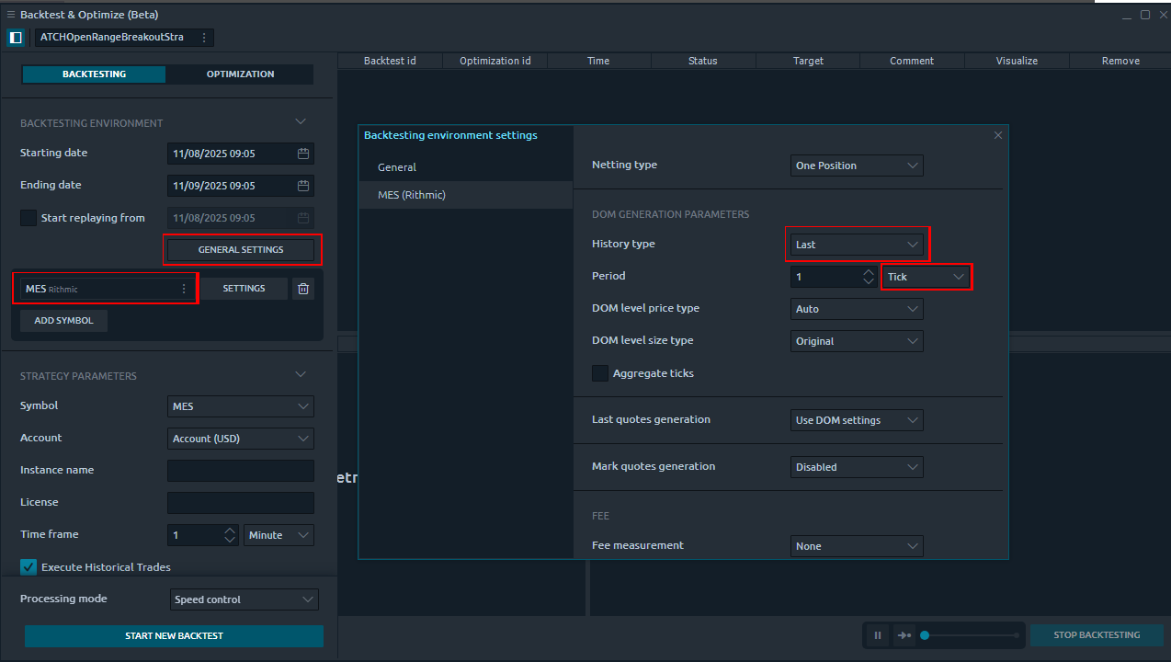Expand the Netting type dropdown
Viewport: 1171px width, 662px height.
[857, 165]
